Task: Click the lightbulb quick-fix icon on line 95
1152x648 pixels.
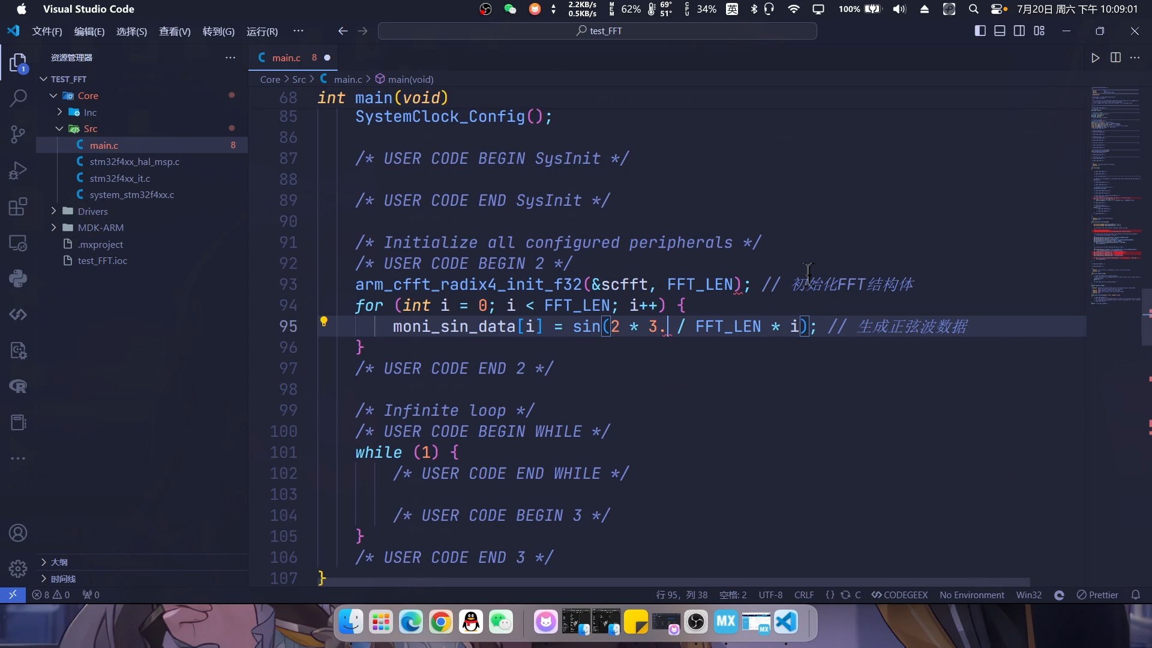Action: tap(323, 322)
